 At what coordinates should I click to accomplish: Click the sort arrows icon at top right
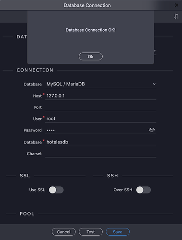pyautogui.click(x=176, y=16)
